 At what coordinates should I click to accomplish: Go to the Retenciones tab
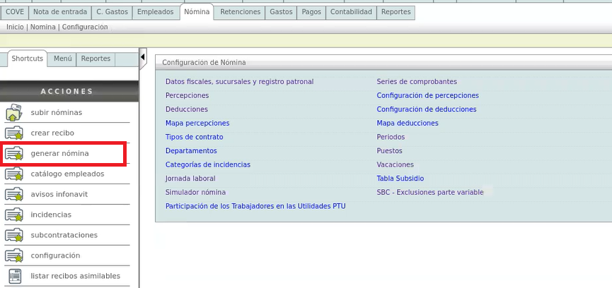pos(240,12)
